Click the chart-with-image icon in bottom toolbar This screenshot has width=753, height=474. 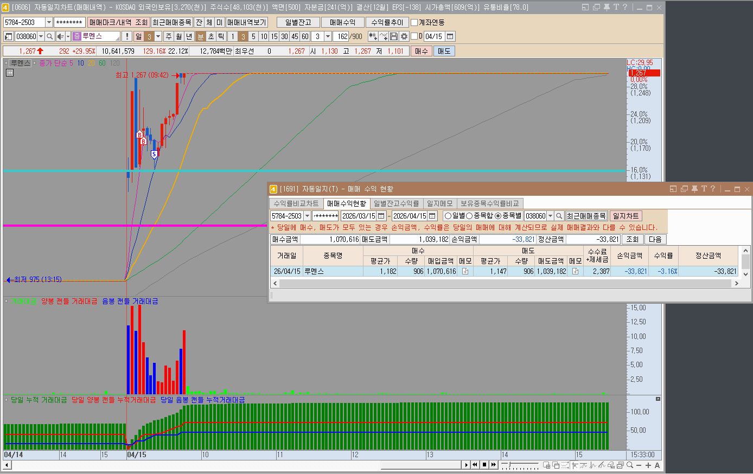pos(620,465)
